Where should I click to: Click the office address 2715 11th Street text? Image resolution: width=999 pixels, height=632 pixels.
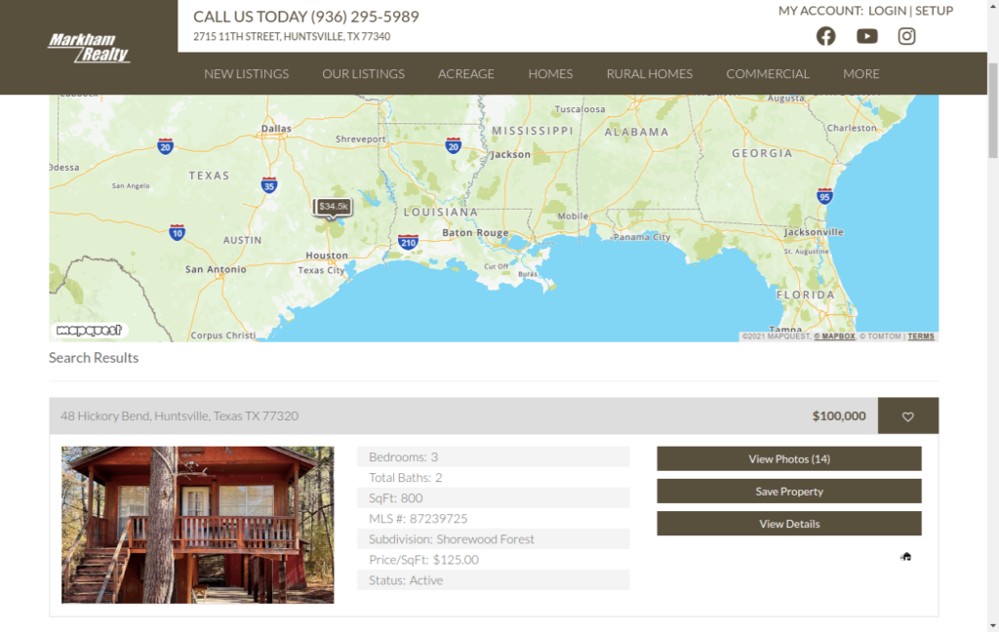(x=292, y=37)
